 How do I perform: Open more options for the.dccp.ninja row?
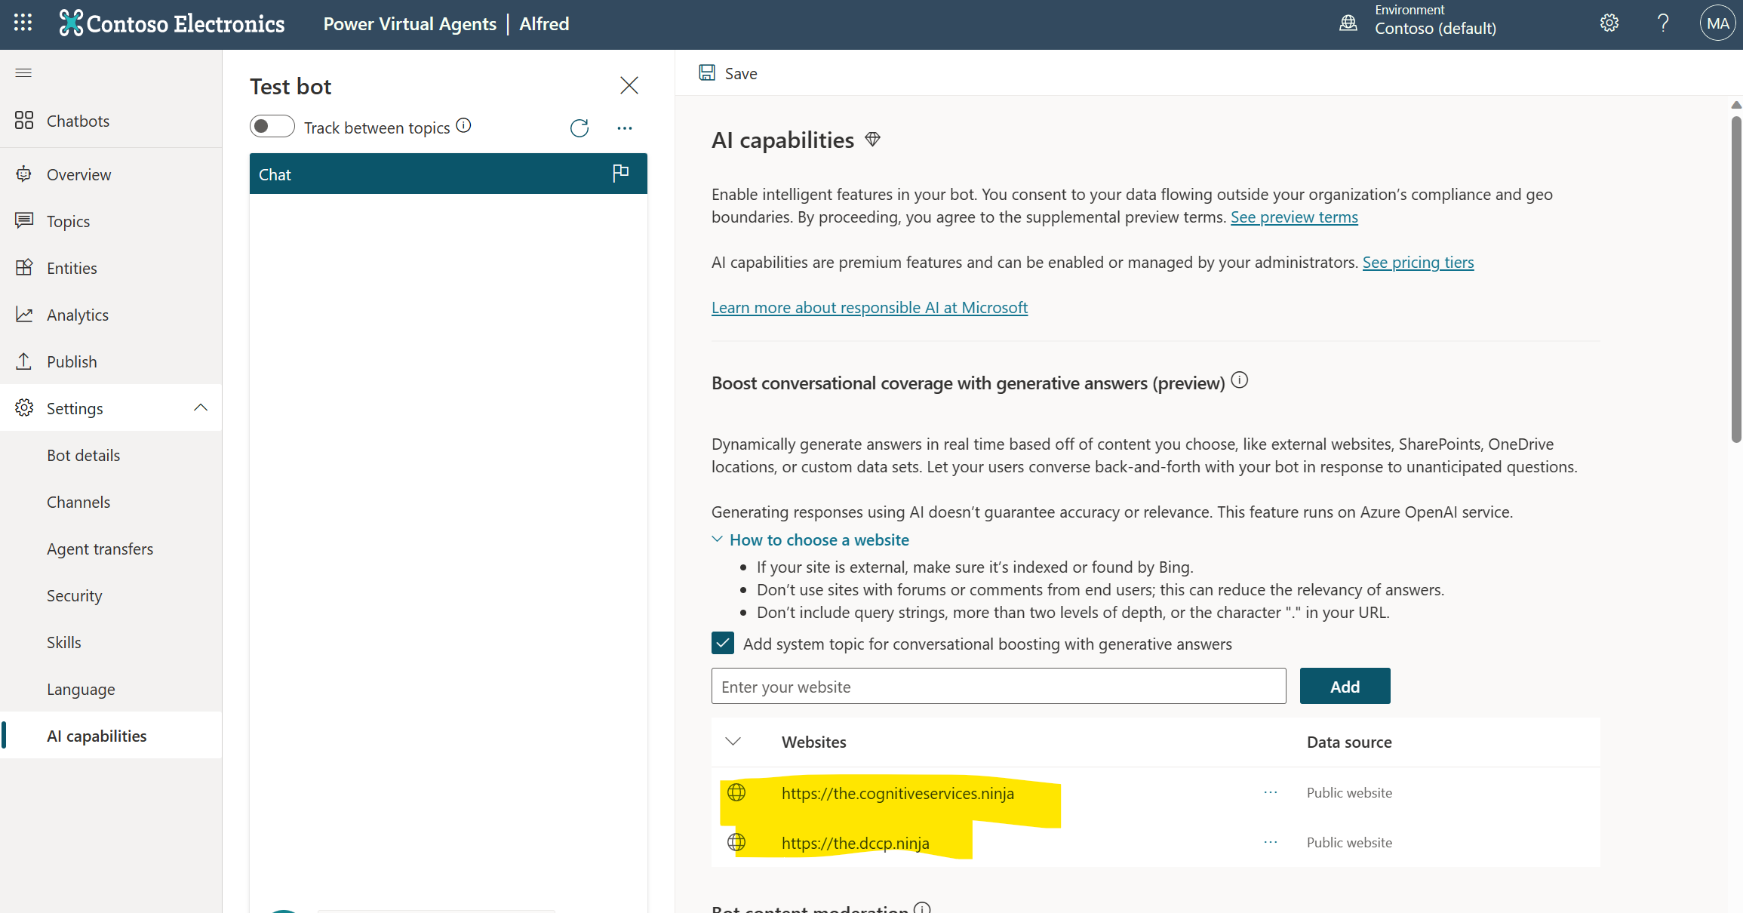click(1271, 842)
